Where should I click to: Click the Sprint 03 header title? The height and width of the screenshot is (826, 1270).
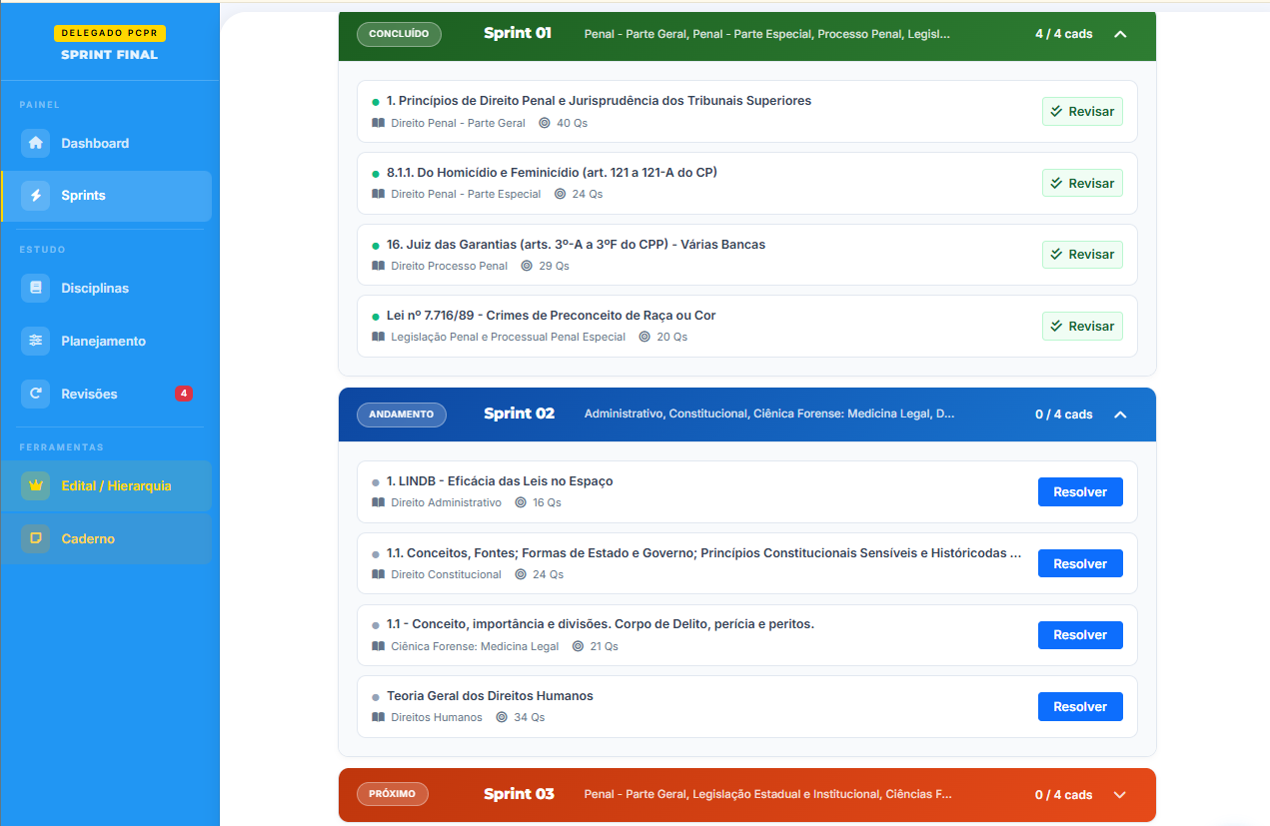520,794
